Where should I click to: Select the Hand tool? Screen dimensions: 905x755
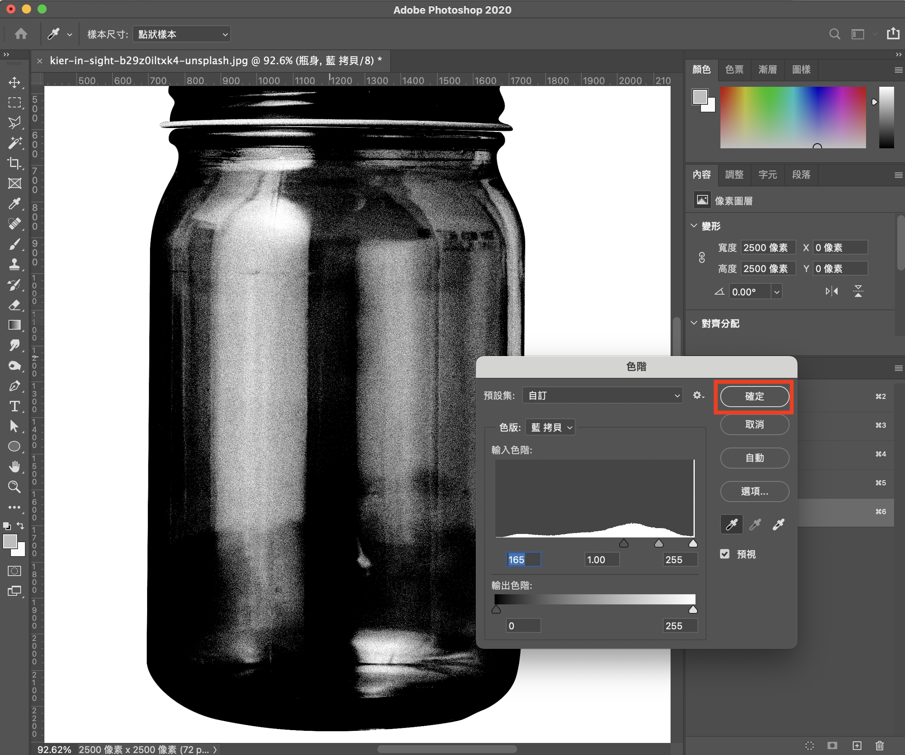[15, 467]
